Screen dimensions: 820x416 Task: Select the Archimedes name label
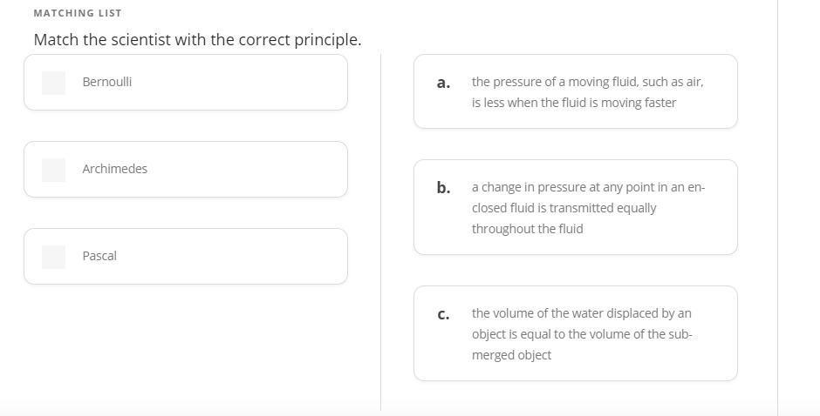pos(115,169)
